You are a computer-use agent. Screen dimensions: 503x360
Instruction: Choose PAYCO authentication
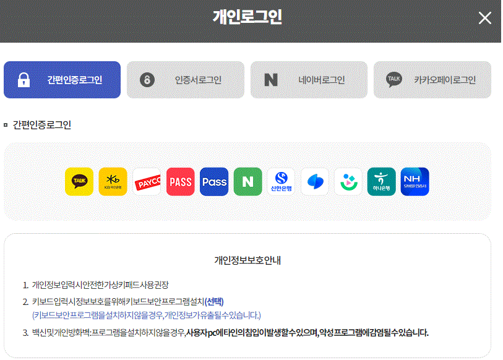point(147,181)
